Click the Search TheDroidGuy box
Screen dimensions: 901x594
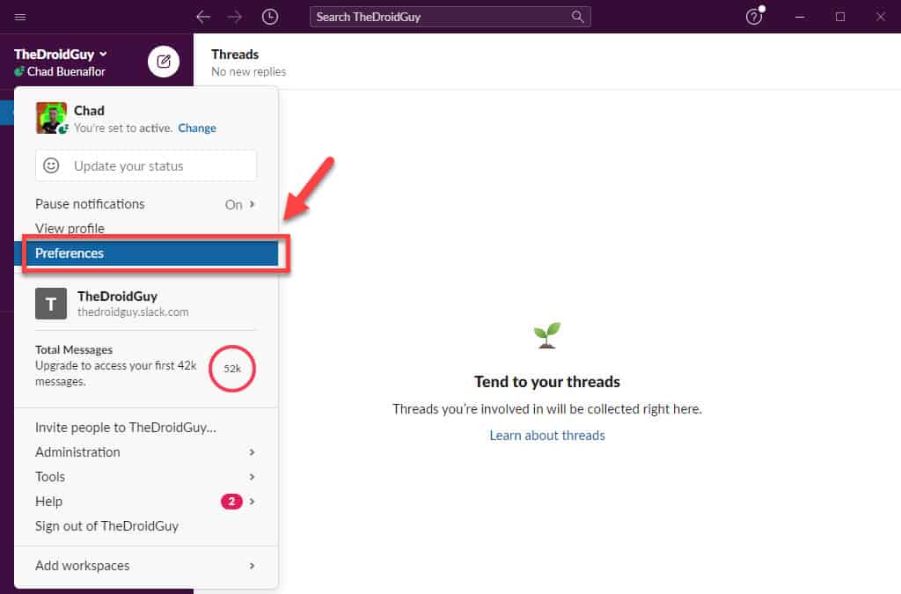450,17
